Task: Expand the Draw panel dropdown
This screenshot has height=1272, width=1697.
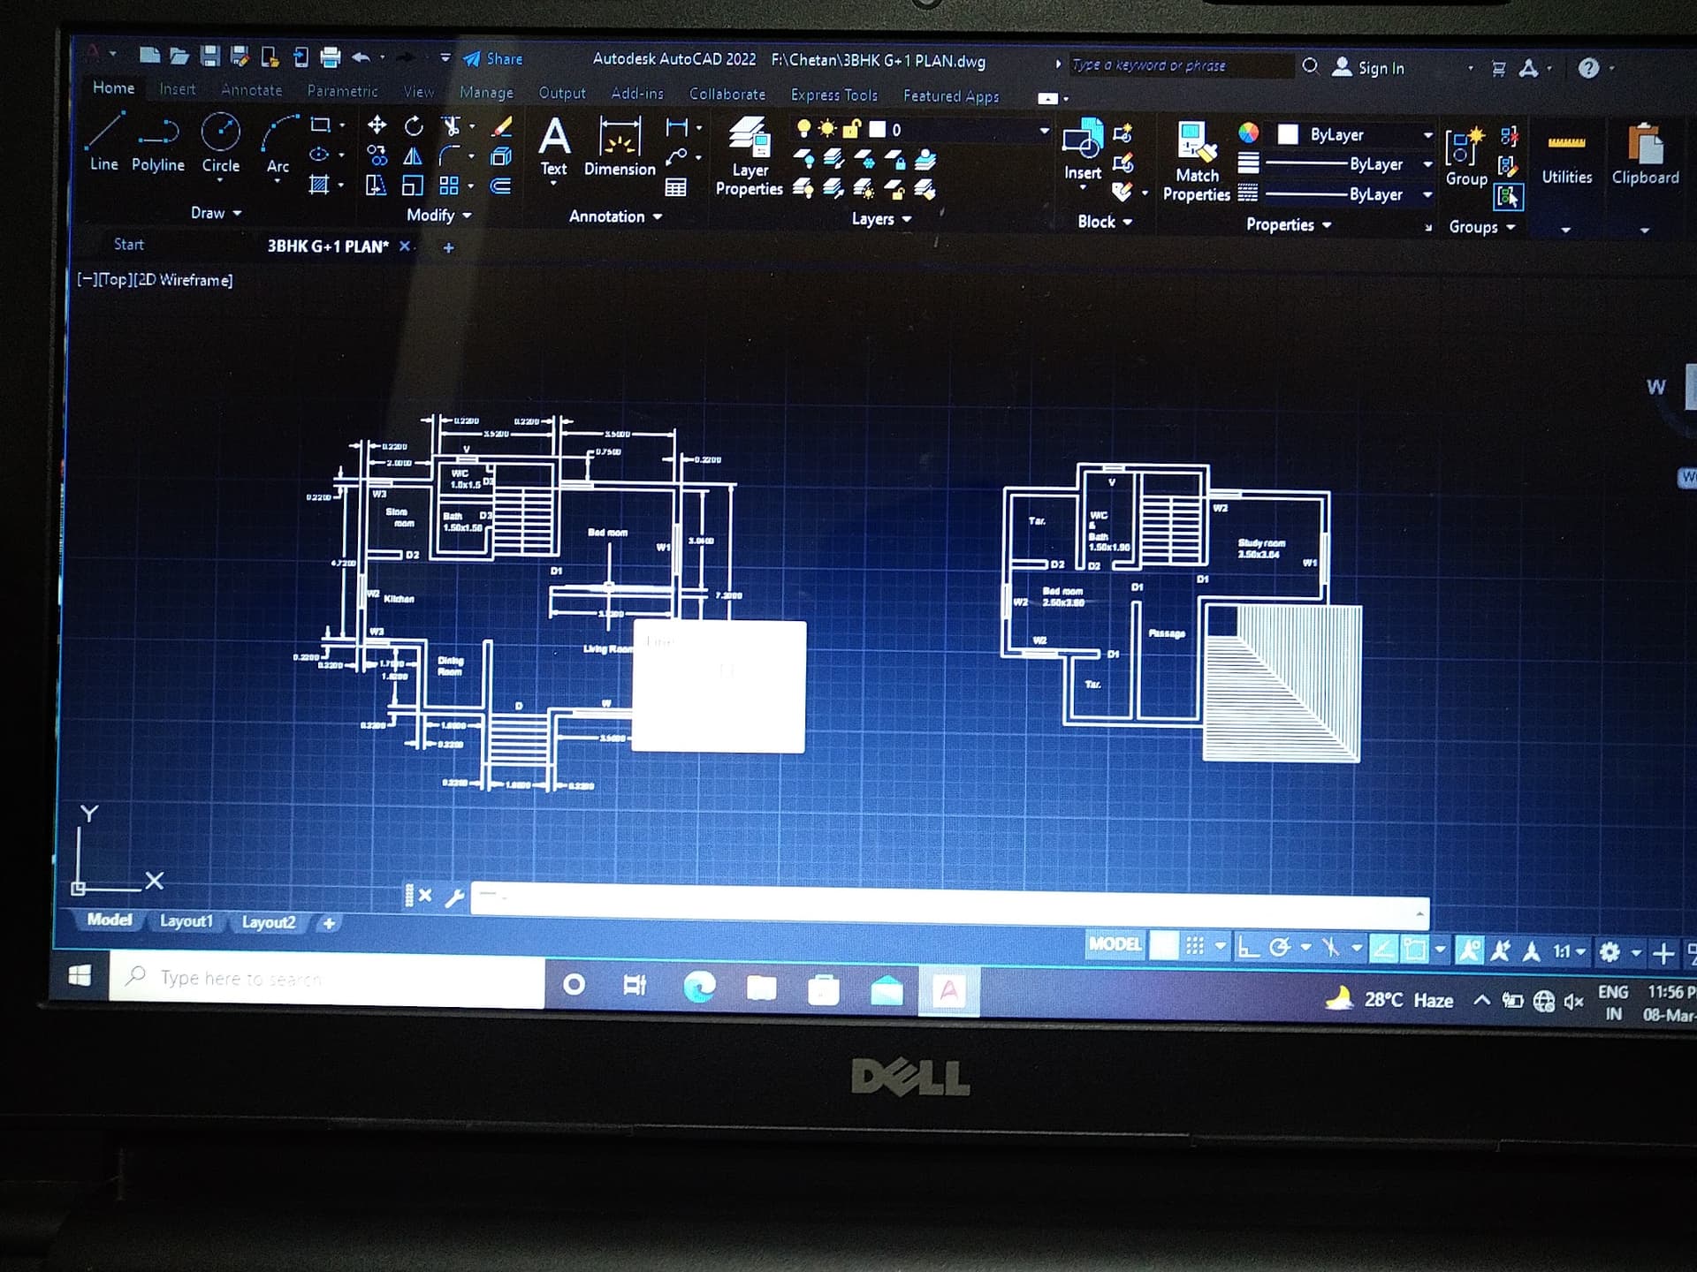Action: 216,213
